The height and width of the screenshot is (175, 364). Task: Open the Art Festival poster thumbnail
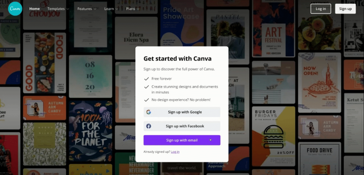273,28
